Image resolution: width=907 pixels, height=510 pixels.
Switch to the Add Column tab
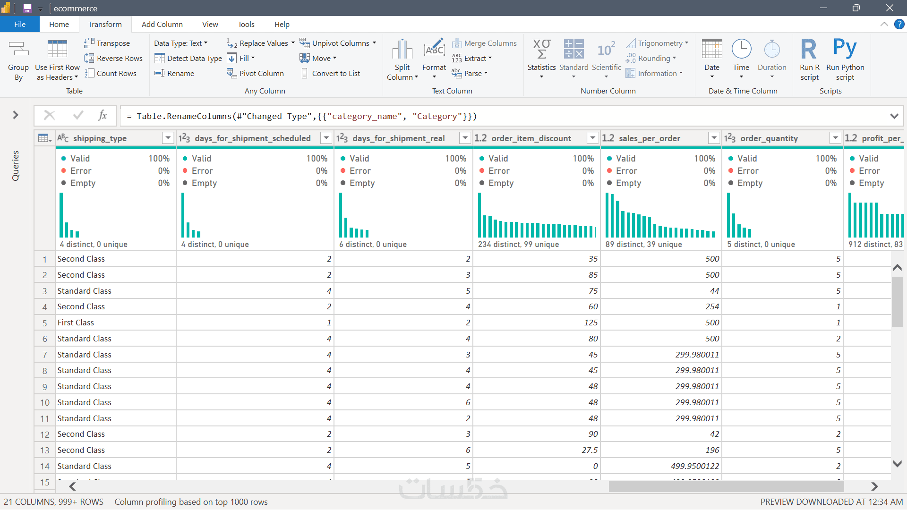(162, 24)
